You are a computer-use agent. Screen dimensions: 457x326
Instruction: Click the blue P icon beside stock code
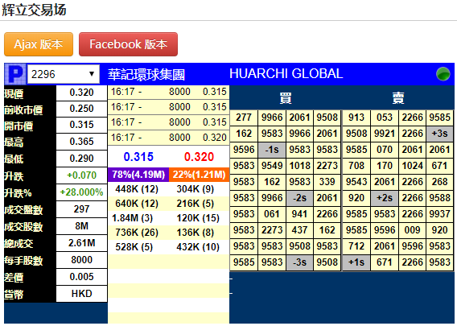pos(15,74)
